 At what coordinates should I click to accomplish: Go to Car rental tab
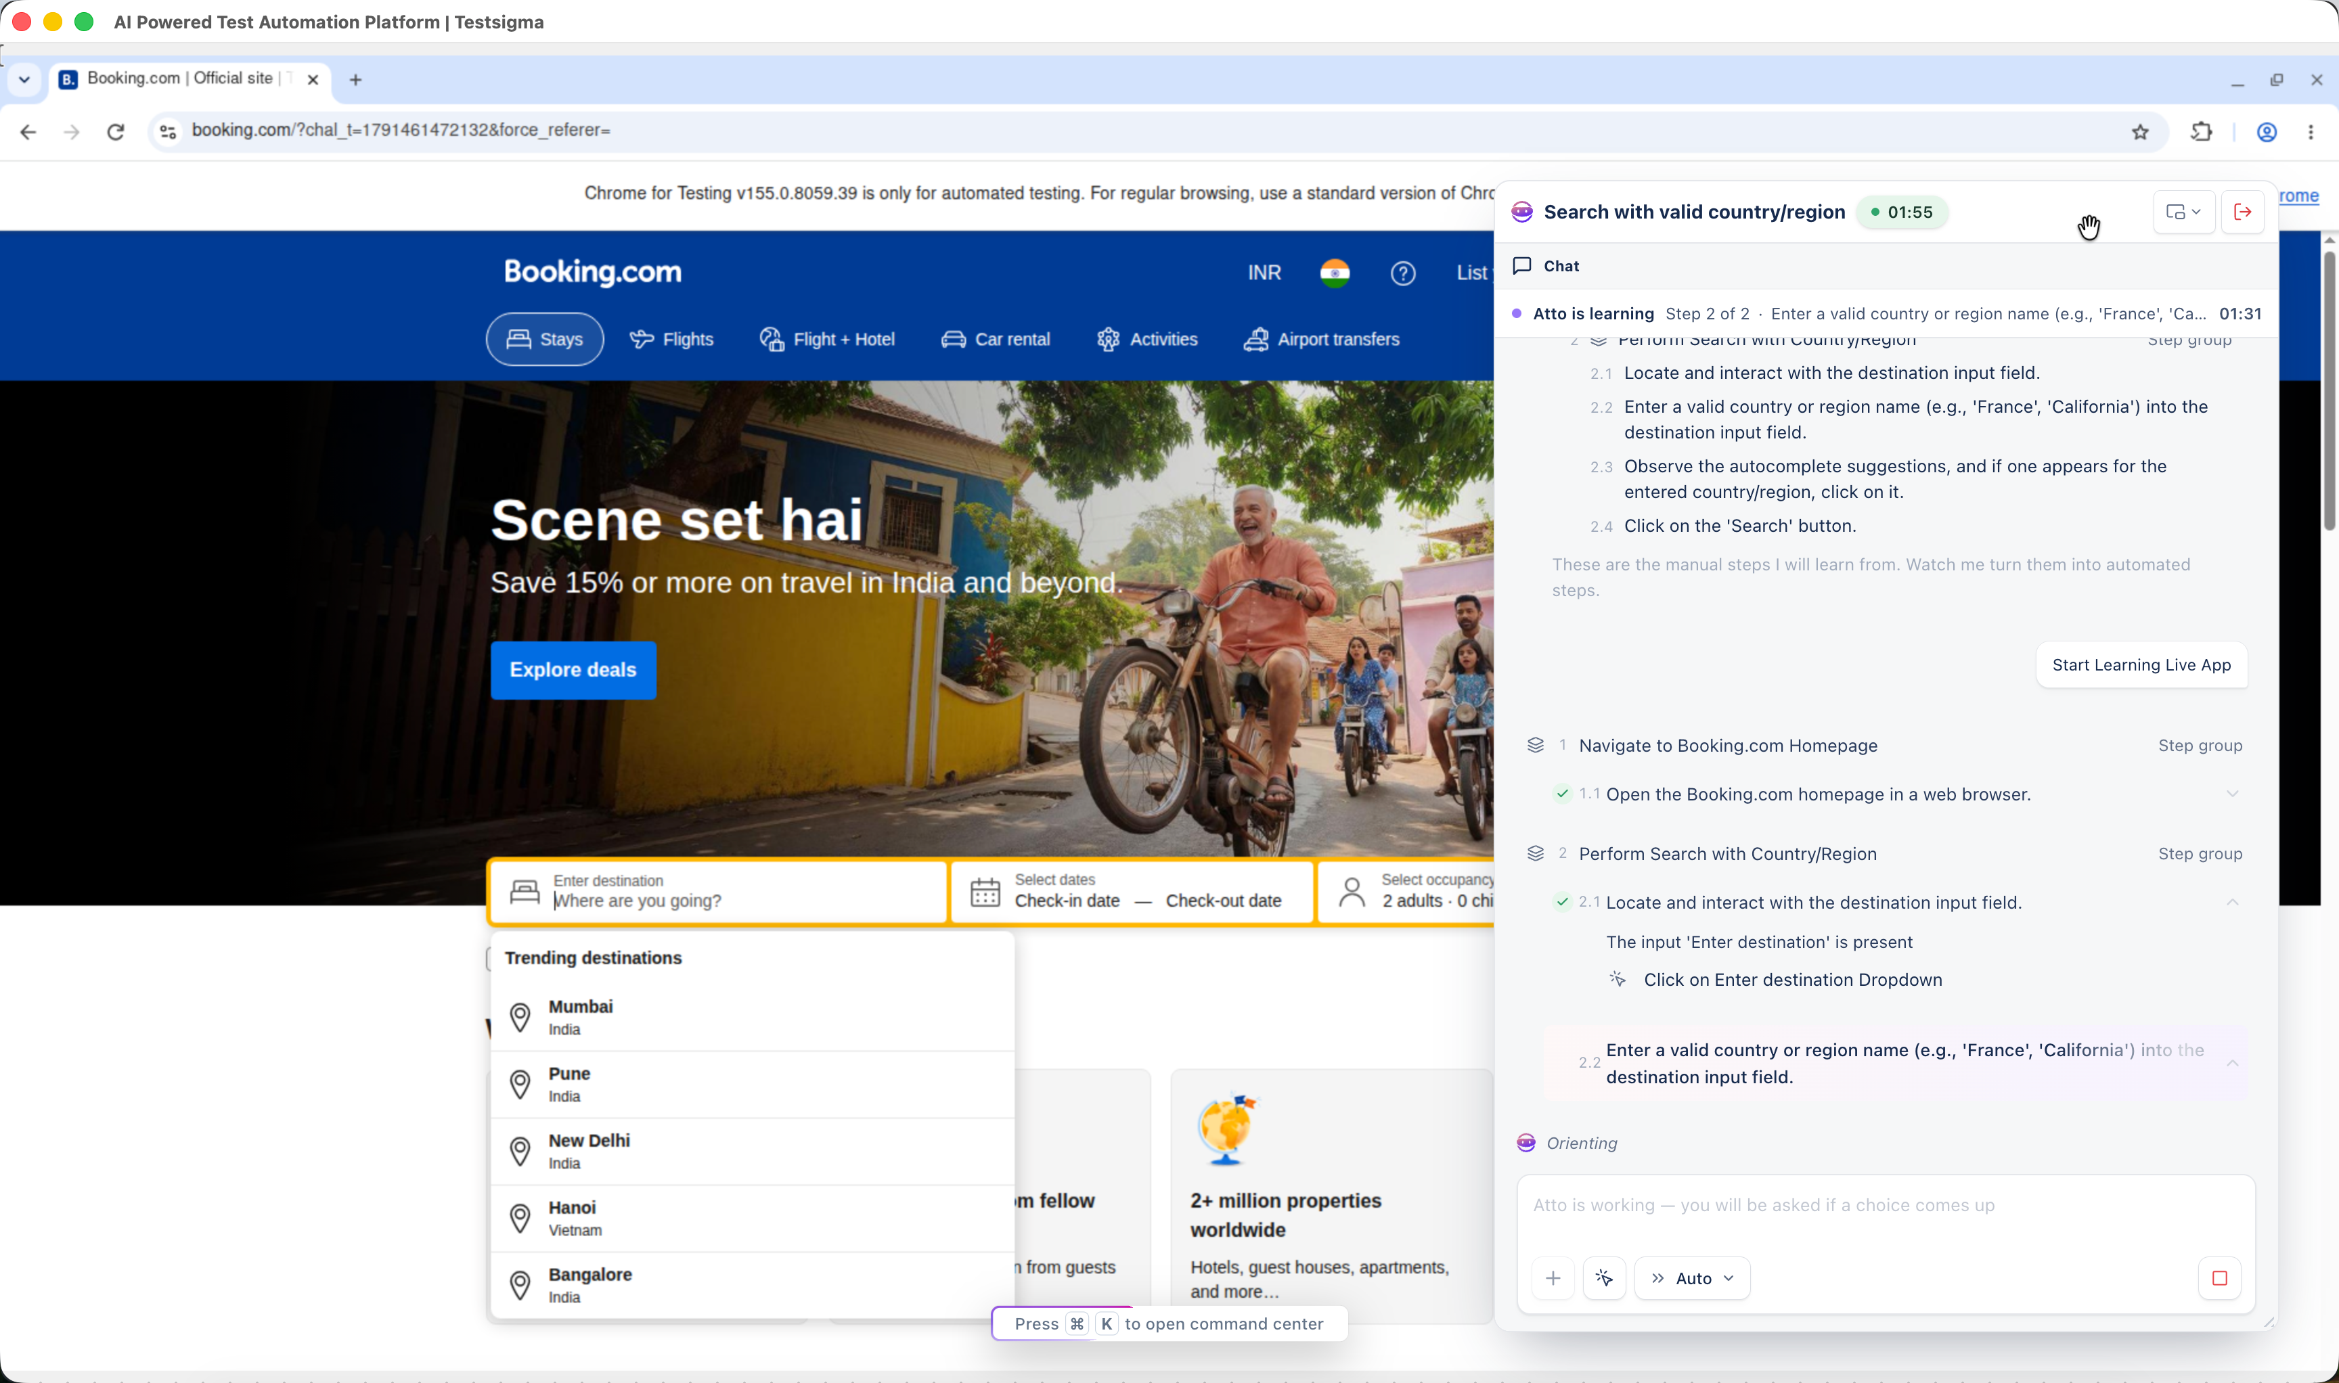click(996, 339)
